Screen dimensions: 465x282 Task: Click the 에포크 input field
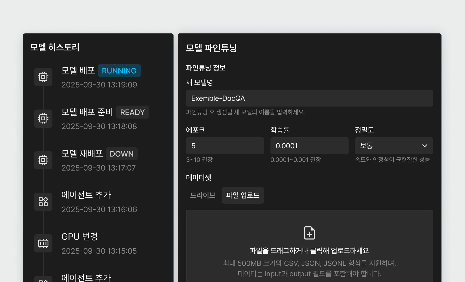point(225,146)
